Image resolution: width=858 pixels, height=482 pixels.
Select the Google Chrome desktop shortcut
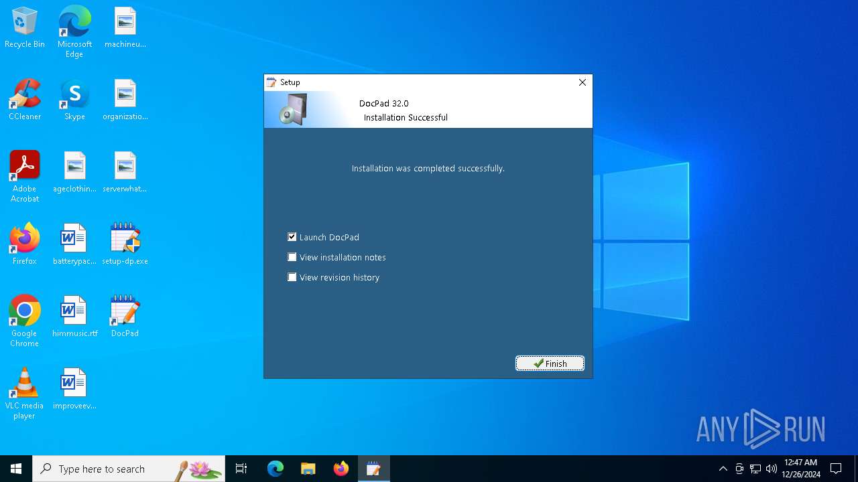25,321
